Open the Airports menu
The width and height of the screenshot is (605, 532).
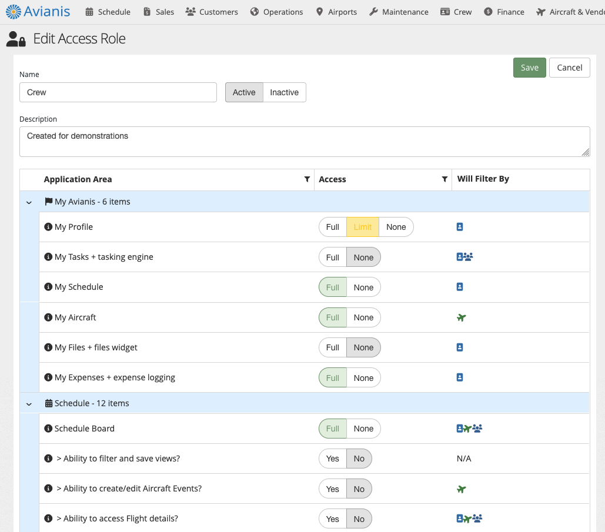336,12
